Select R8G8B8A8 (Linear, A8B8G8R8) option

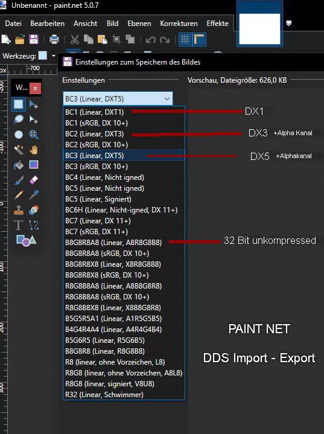(124, 286)
